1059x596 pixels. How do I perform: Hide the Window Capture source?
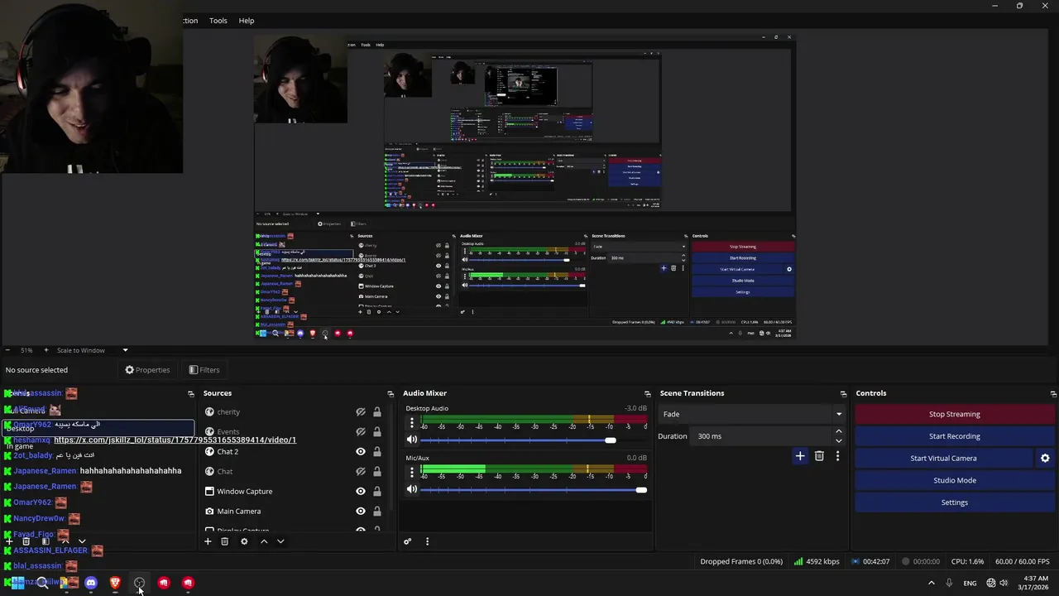tap(361, 491)
